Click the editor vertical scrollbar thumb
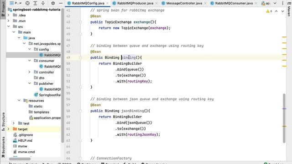The height and width of the screenshot is (164, 292). click(x=284, y=118)
